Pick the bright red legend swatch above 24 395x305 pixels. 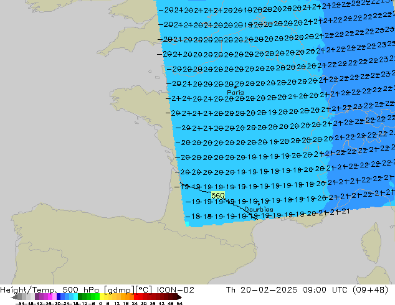pos(136,296)
